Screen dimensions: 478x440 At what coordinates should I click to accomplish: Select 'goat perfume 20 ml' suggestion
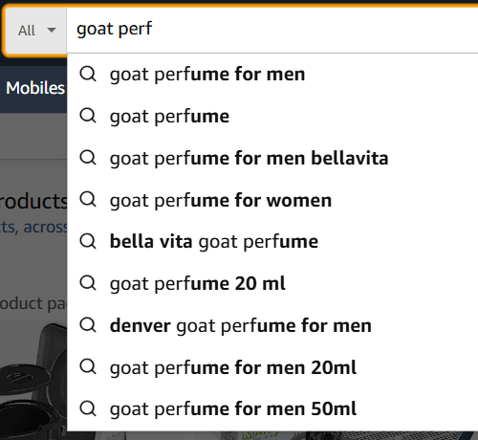272,283
